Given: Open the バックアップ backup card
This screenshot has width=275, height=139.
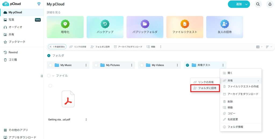Looking at the screenshot, I should pos(105,27).
